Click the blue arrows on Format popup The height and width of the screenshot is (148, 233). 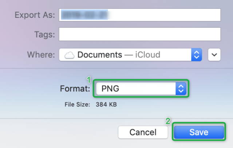pos(181,89)
